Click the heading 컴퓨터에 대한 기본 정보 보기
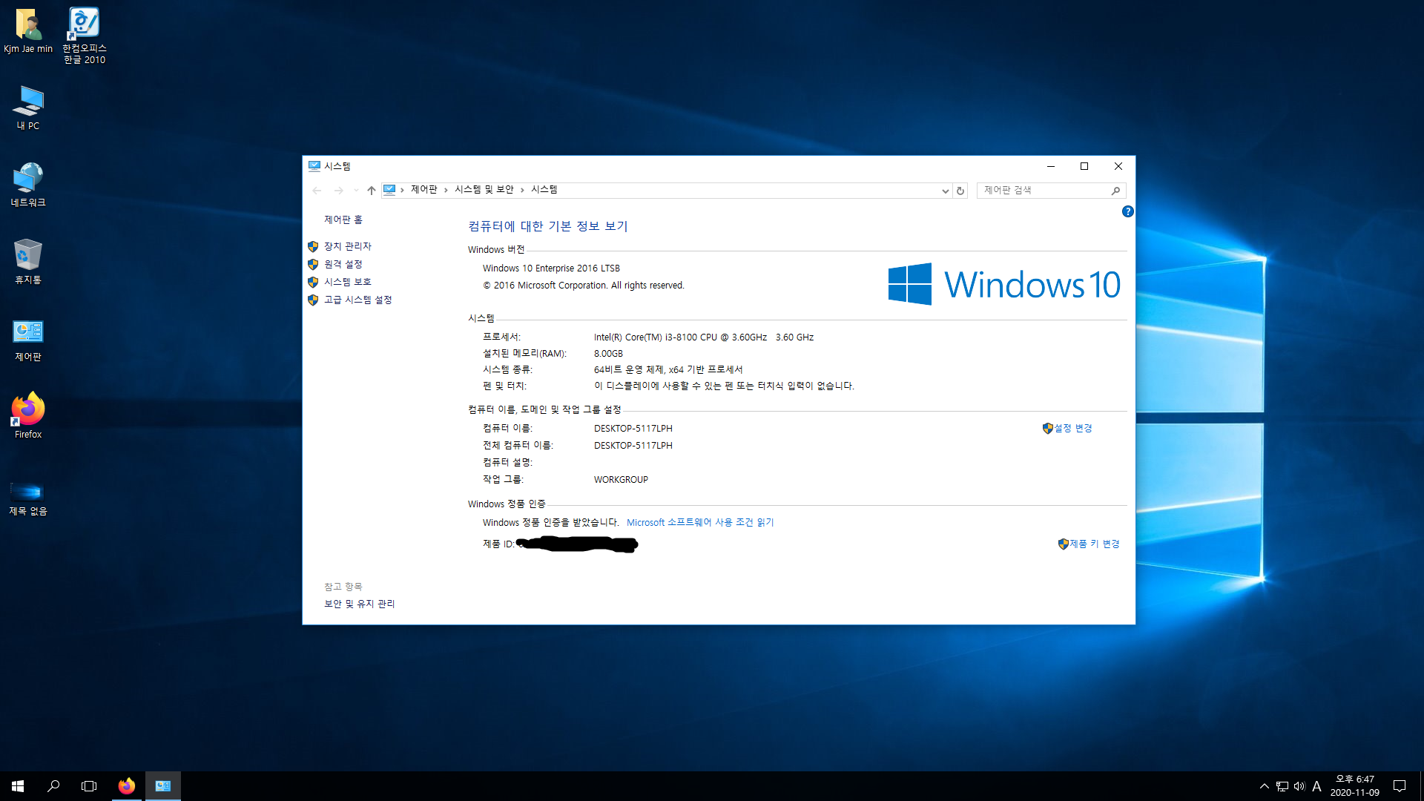Screen dimensions: 1424x801 click(x=547, y=226)
